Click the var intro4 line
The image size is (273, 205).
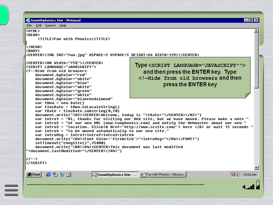tap(102, 131)
